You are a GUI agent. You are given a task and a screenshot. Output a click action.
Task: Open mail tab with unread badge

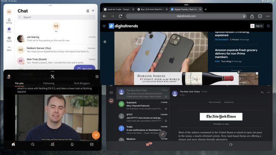point(149,144)
